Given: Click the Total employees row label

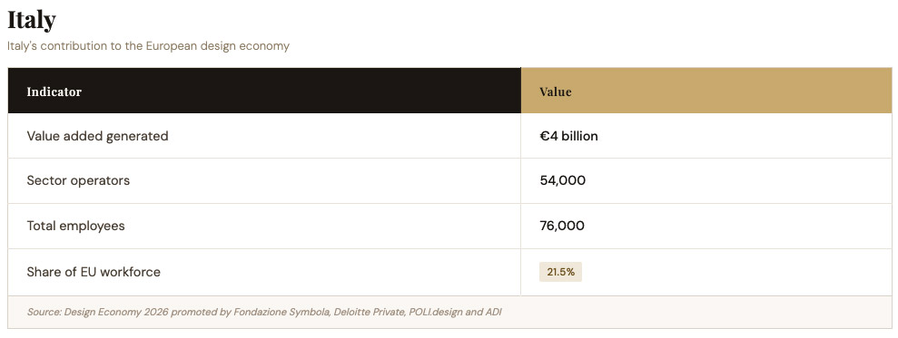Looking at the screenshot, I should click(75, 226).
